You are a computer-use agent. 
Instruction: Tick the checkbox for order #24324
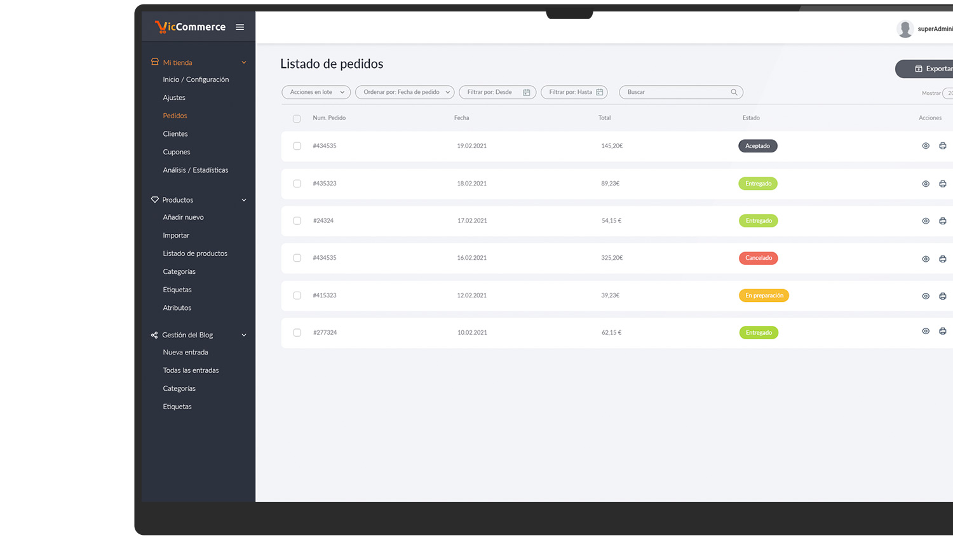coord(297,221)
